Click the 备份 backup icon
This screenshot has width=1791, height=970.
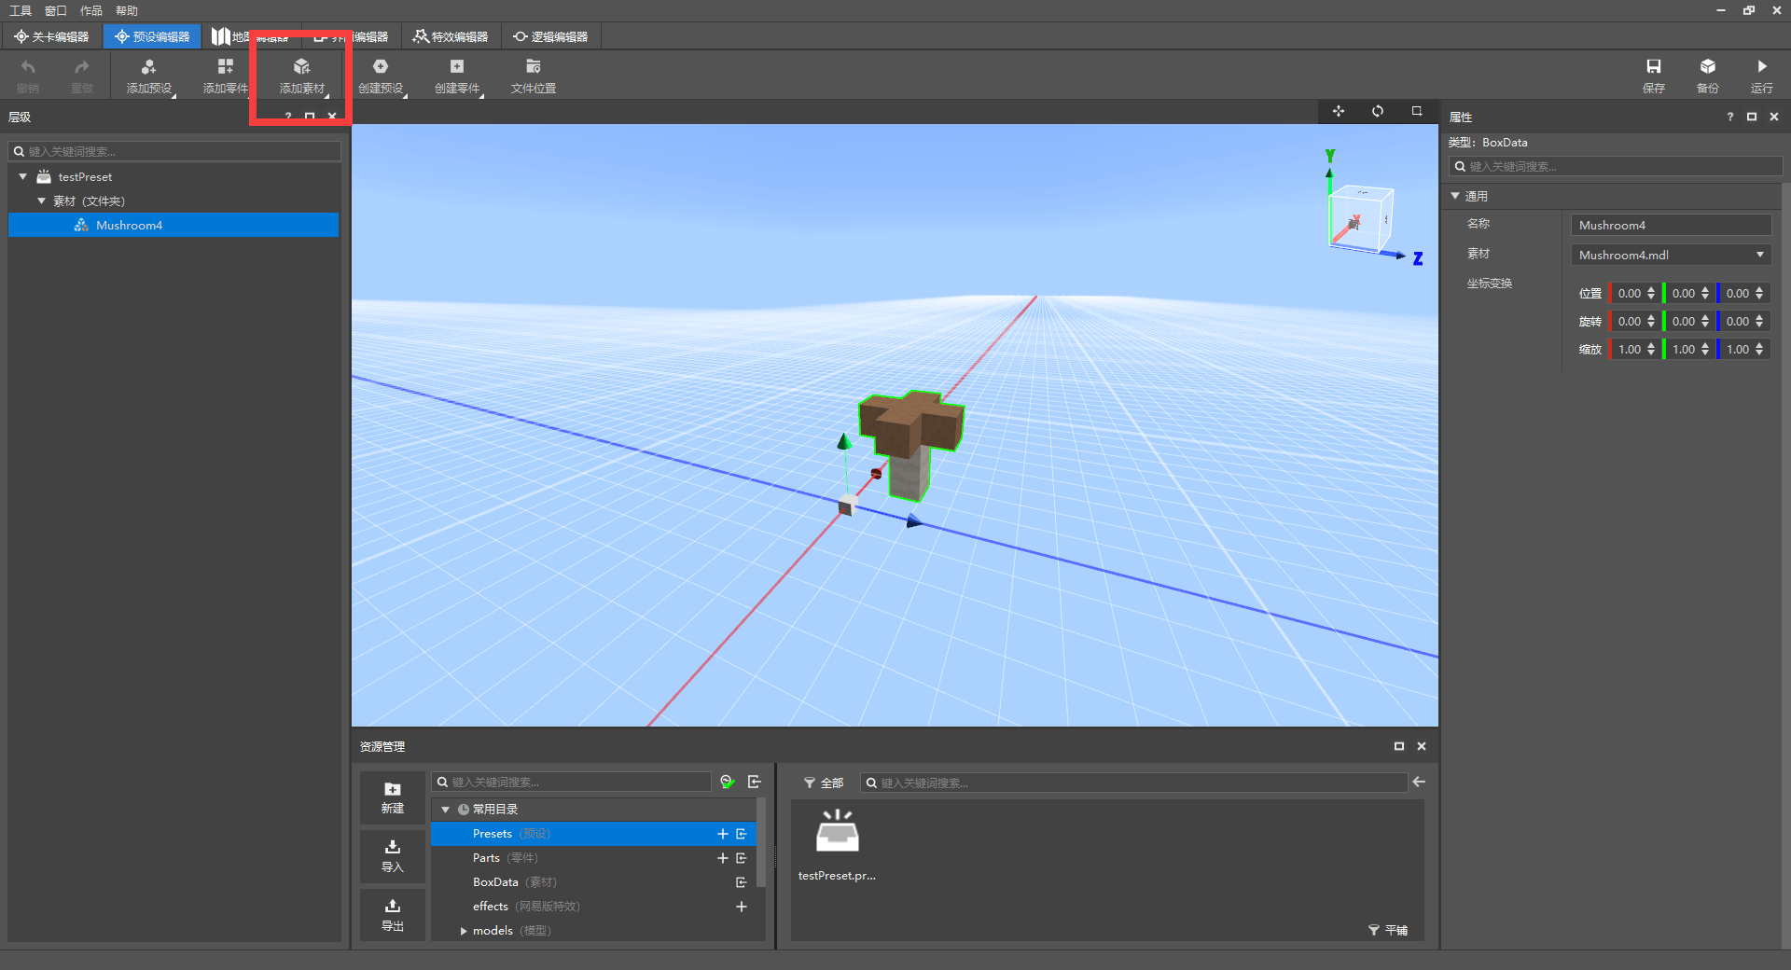coord(1708,76)
